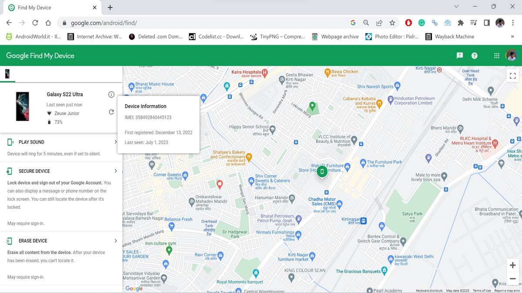Close the Find My Device browser tab
Image resolution: width=522 pixels, height=293 pixels.
coord(95,7)
